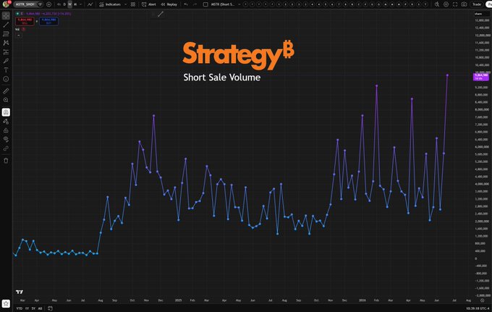The height and width of the screenshot is (312, 492).
Task: Open go-to-date calendar icon
Action: click(50, 308)
